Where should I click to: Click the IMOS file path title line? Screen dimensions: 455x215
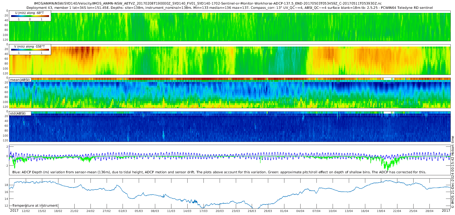[208, 4]
